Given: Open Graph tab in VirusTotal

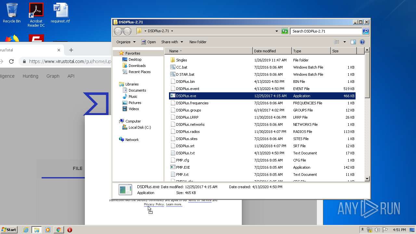Looking at the screenshot, I should (x=53, y=76).
